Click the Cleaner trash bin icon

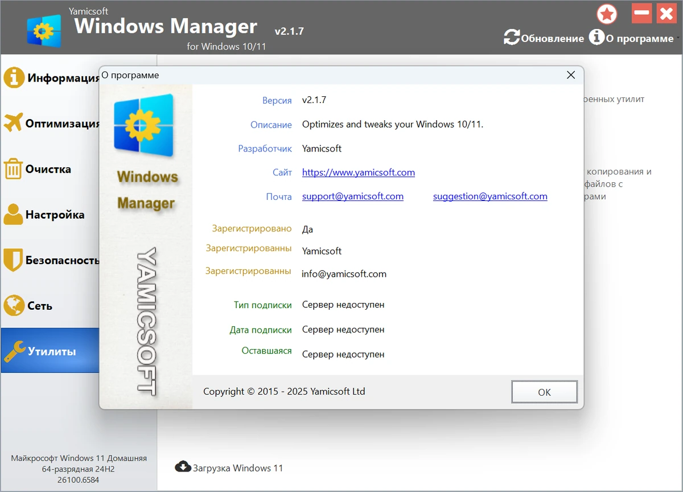[x=13, y=169]
